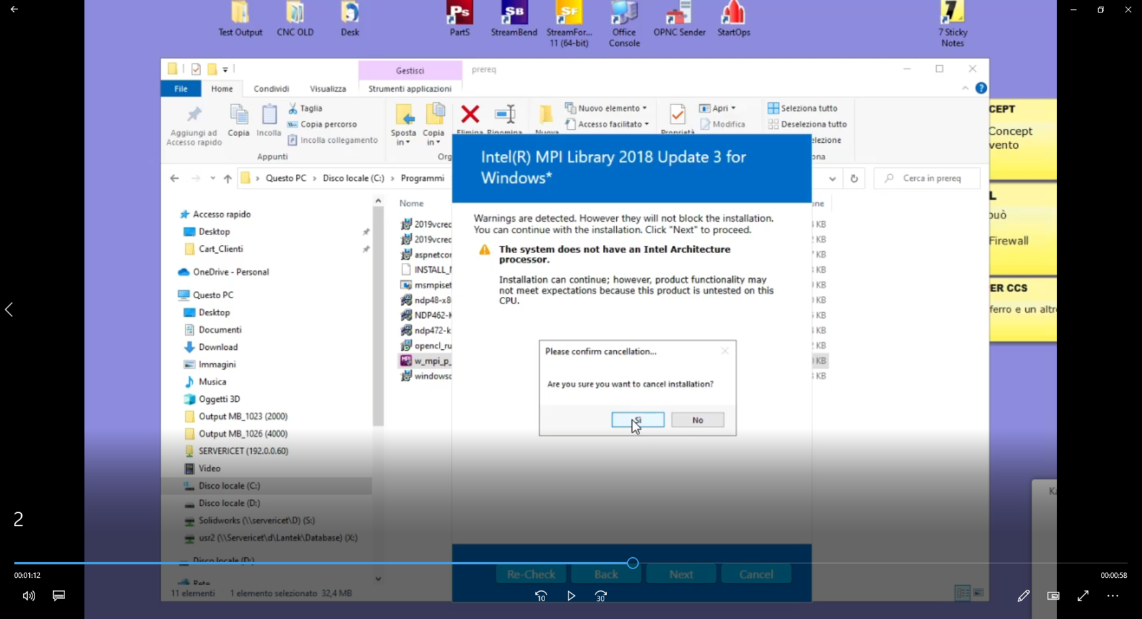This screenshot has height=619, width=1142.
Task: Switch the player to mini view
Action: pos(1053,596)
